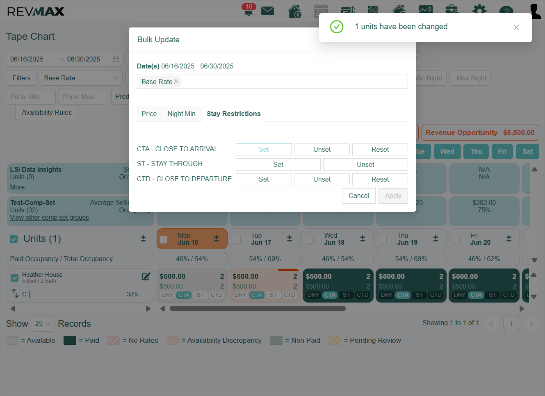Screen dimensions: 545x396
Task: Click plus-minus icon on Fri Jun 20
Action: click(509, 238)
